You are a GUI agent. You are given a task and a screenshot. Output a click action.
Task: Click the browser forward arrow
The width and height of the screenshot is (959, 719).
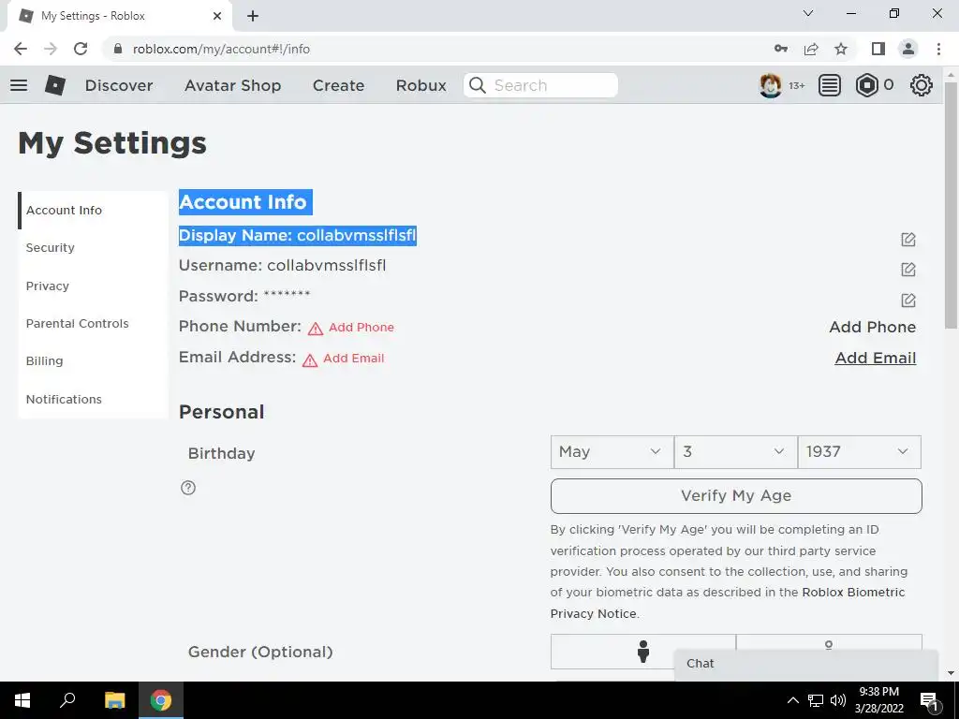[51, 49]
